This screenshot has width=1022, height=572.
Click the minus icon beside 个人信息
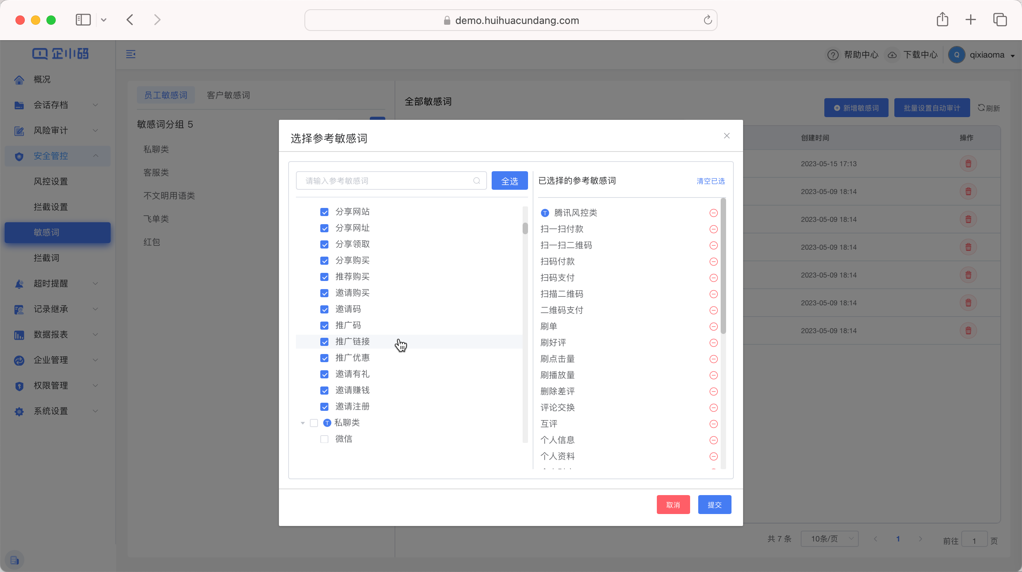click(713, 440)
